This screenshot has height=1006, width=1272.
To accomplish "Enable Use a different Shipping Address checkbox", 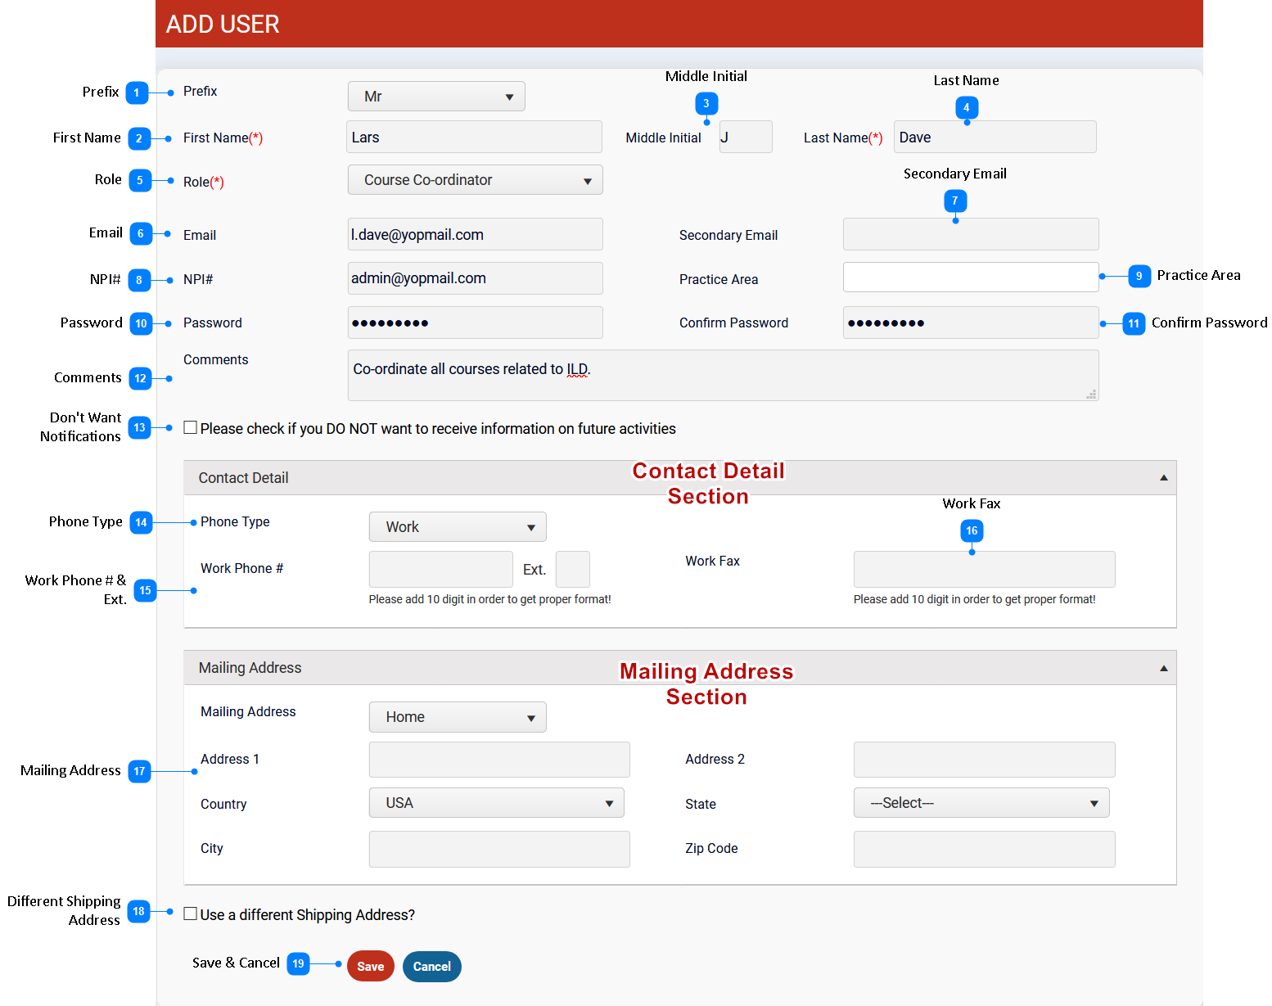I will 191,914.
